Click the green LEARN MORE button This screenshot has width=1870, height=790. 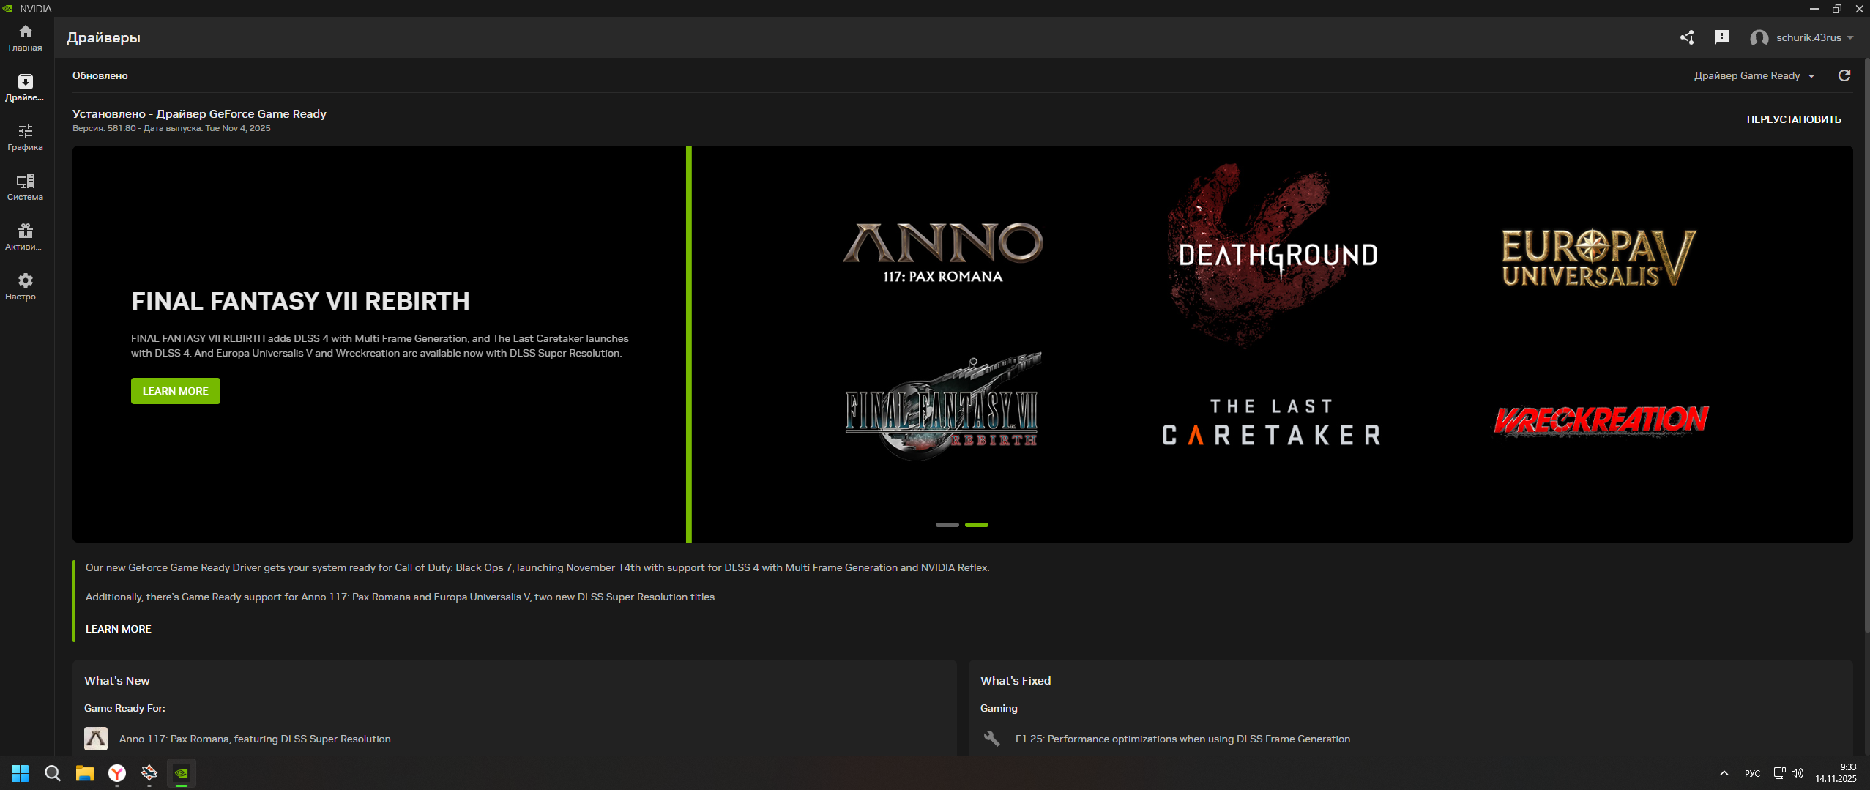click(x=175, y=391)
